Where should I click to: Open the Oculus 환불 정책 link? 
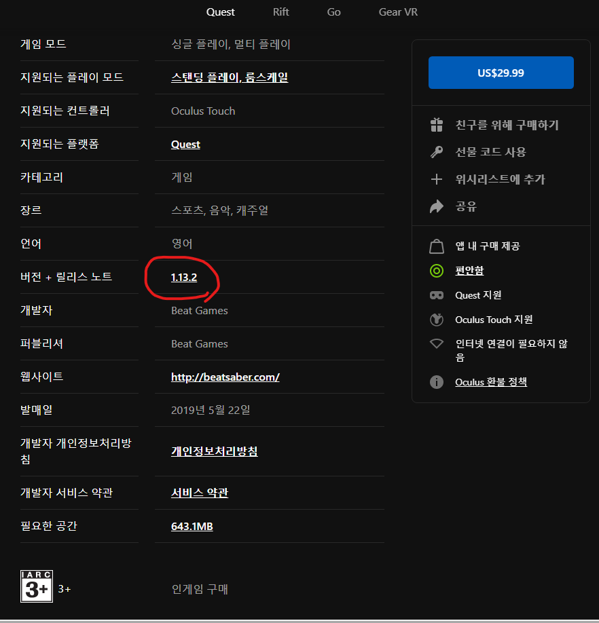pos(491,382)
